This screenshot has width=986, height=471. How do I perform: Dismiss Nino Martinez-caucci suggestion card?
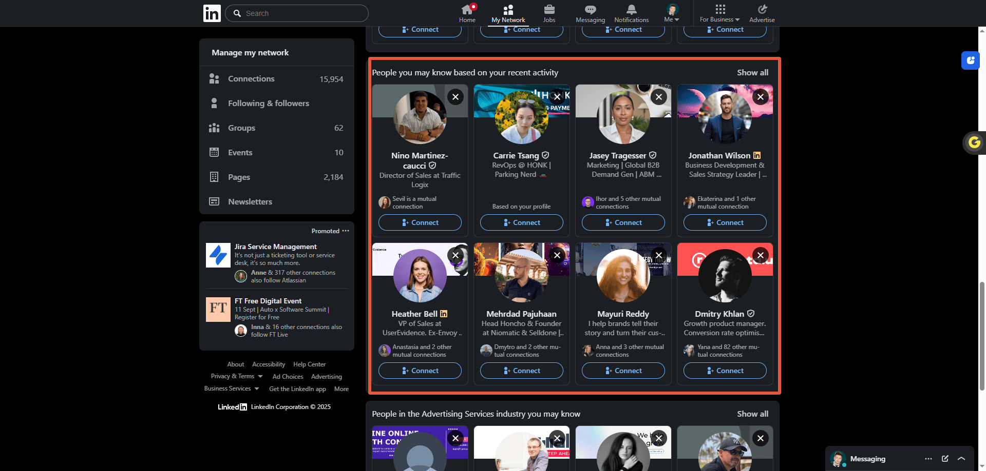tap(456, 97)
